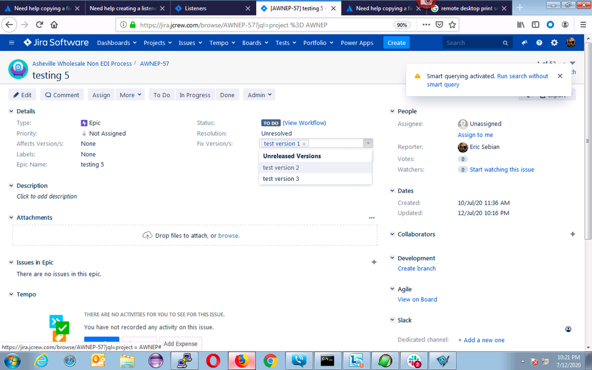Screen dimensions: 592x370
Task: Select test version 2 from the list
Action: pos(315,168)
